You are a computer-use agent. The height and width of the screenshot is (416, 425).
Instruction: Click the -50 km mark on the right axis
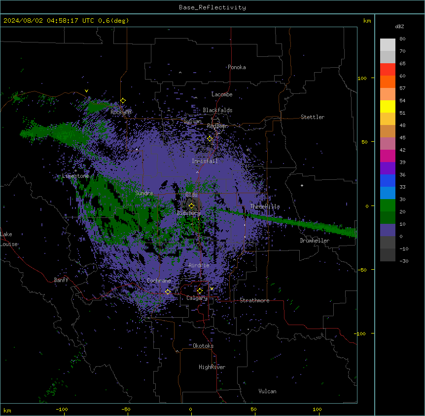[362, 270]
